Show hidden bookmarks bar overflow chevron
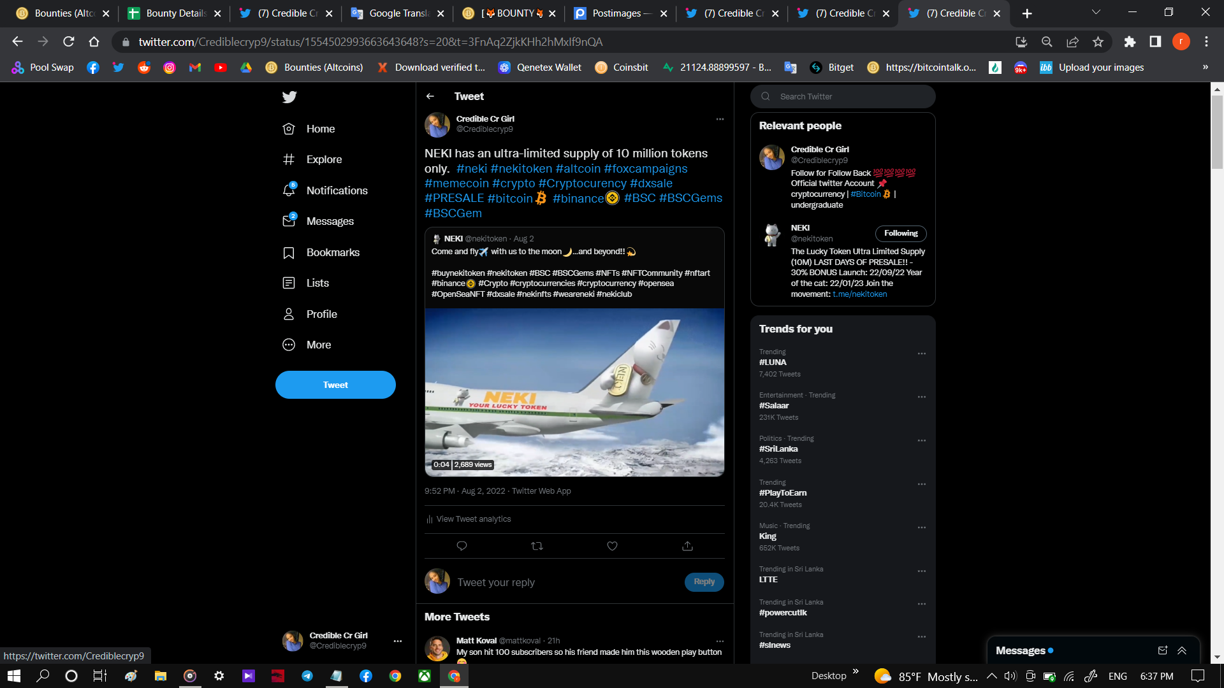Screen dimensions: 1224x688 pos(1205,68)
